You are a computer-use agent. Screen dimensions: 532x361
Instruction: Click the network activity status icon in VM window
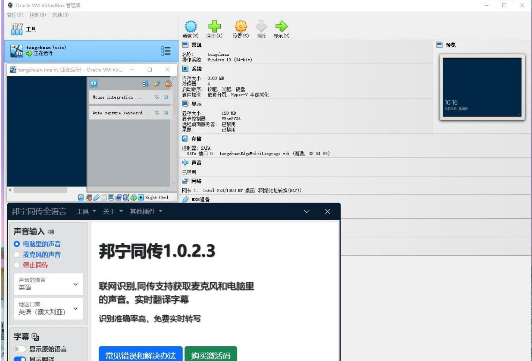[89, 197]
